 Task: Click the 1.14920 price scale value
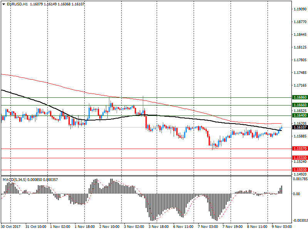point(300,174)
